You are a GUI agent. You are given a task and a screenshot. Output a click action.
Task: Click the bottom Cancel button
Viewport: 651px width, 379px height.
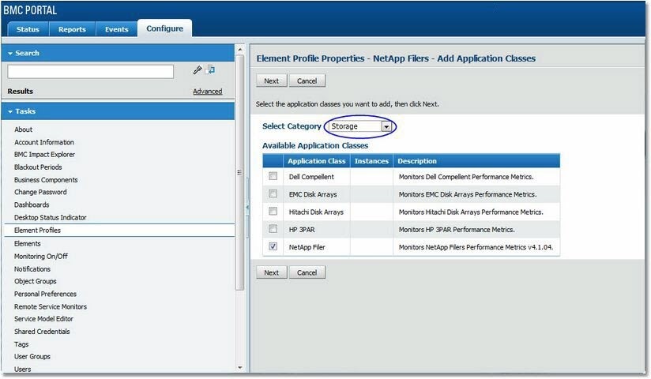point(307,272)
